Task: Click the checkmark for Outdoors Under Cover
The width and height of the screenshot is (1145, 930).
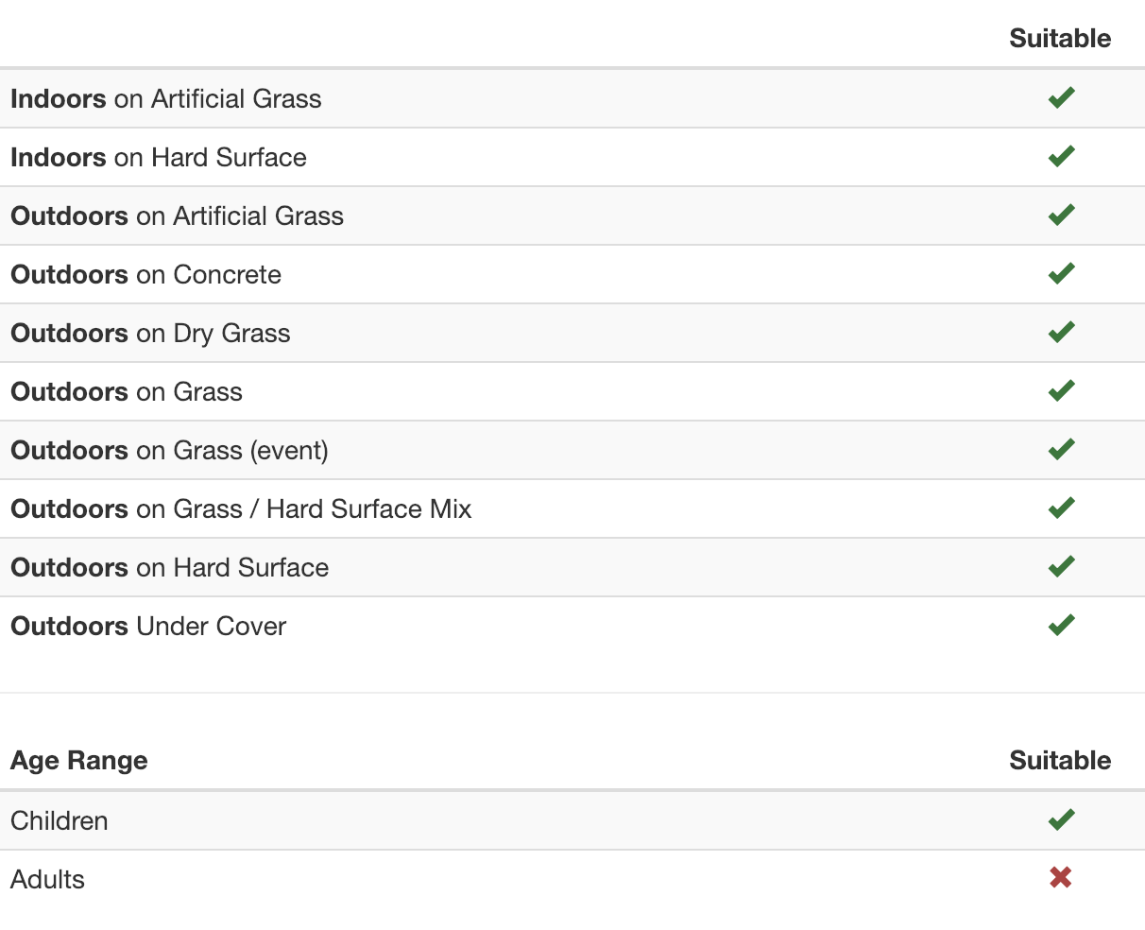Action: pyautogui.click(x=1061, y=625)
